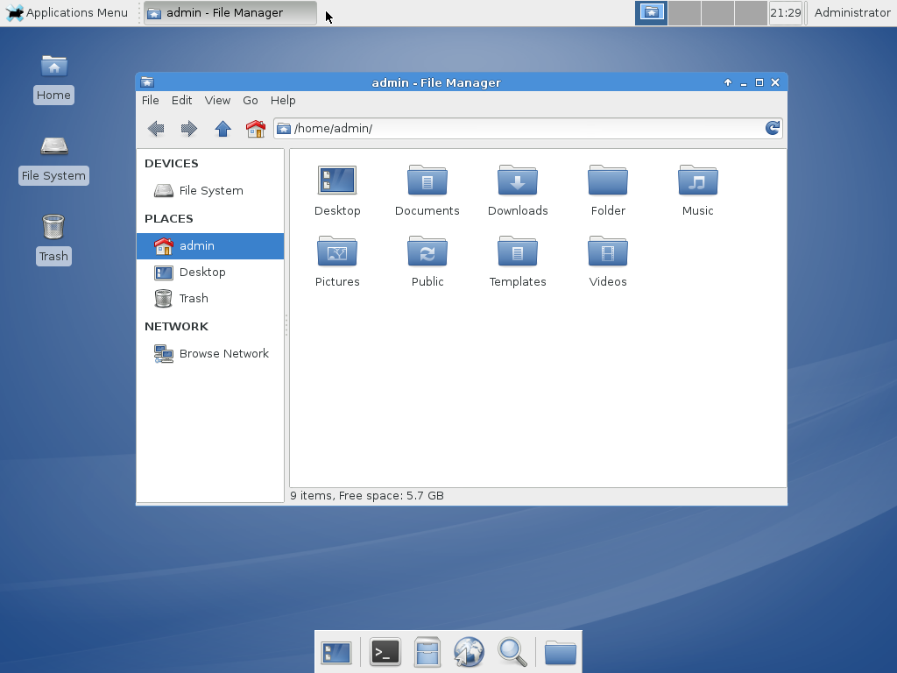
Task: Select Browse Network in the sidebar
Action: (x=224, y=353)
